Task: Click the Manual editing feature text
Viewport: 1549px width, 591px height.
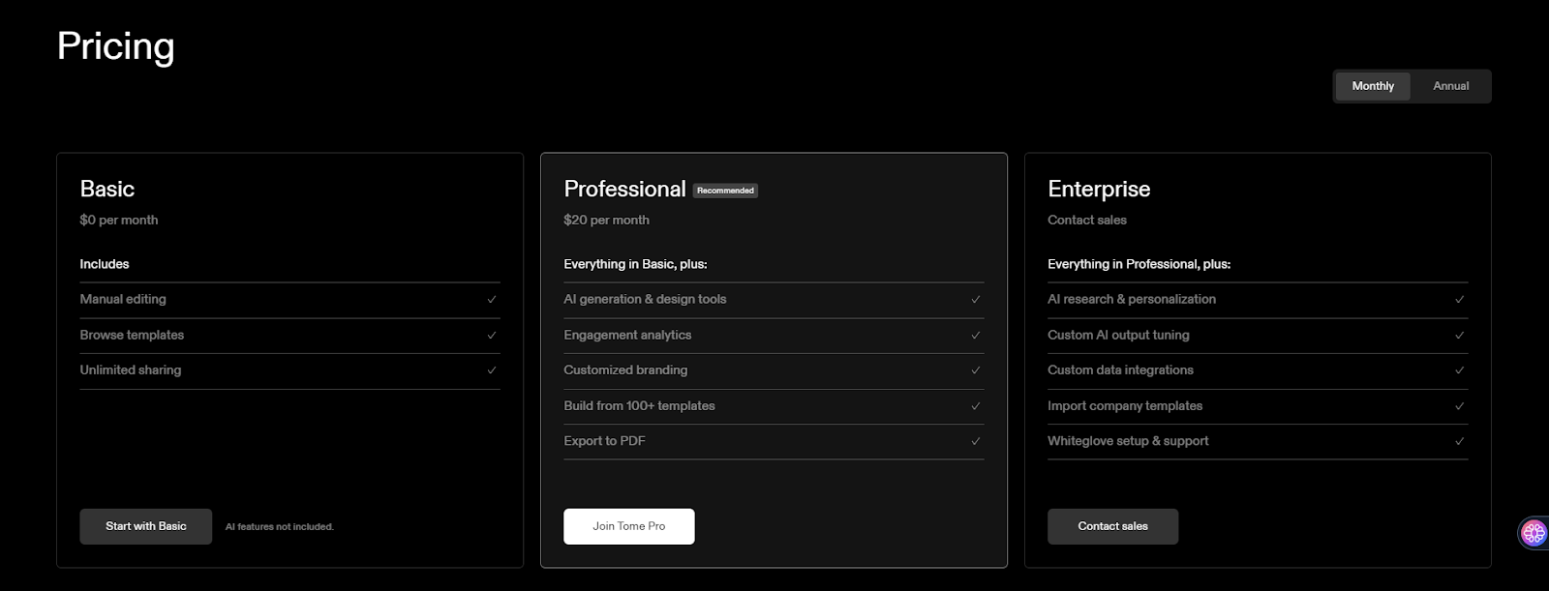Action: [x=123, y=299]
